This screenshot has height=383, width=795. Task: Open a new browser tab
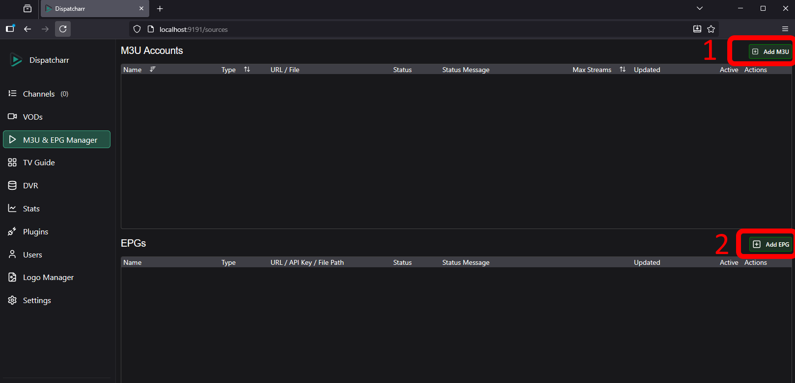pyautogui.click(x=160, y=9)
